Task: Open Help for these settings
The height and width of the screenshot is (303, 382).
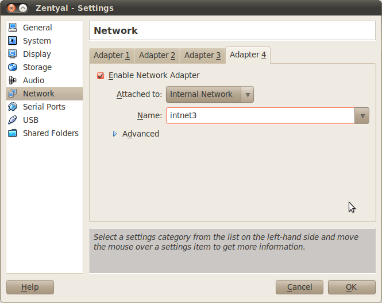Action: pos(30,287)
